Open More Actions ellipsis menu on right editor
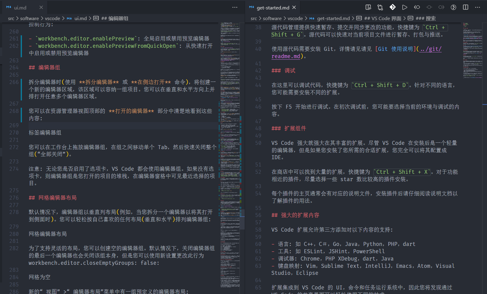 [x=477, y=7]
